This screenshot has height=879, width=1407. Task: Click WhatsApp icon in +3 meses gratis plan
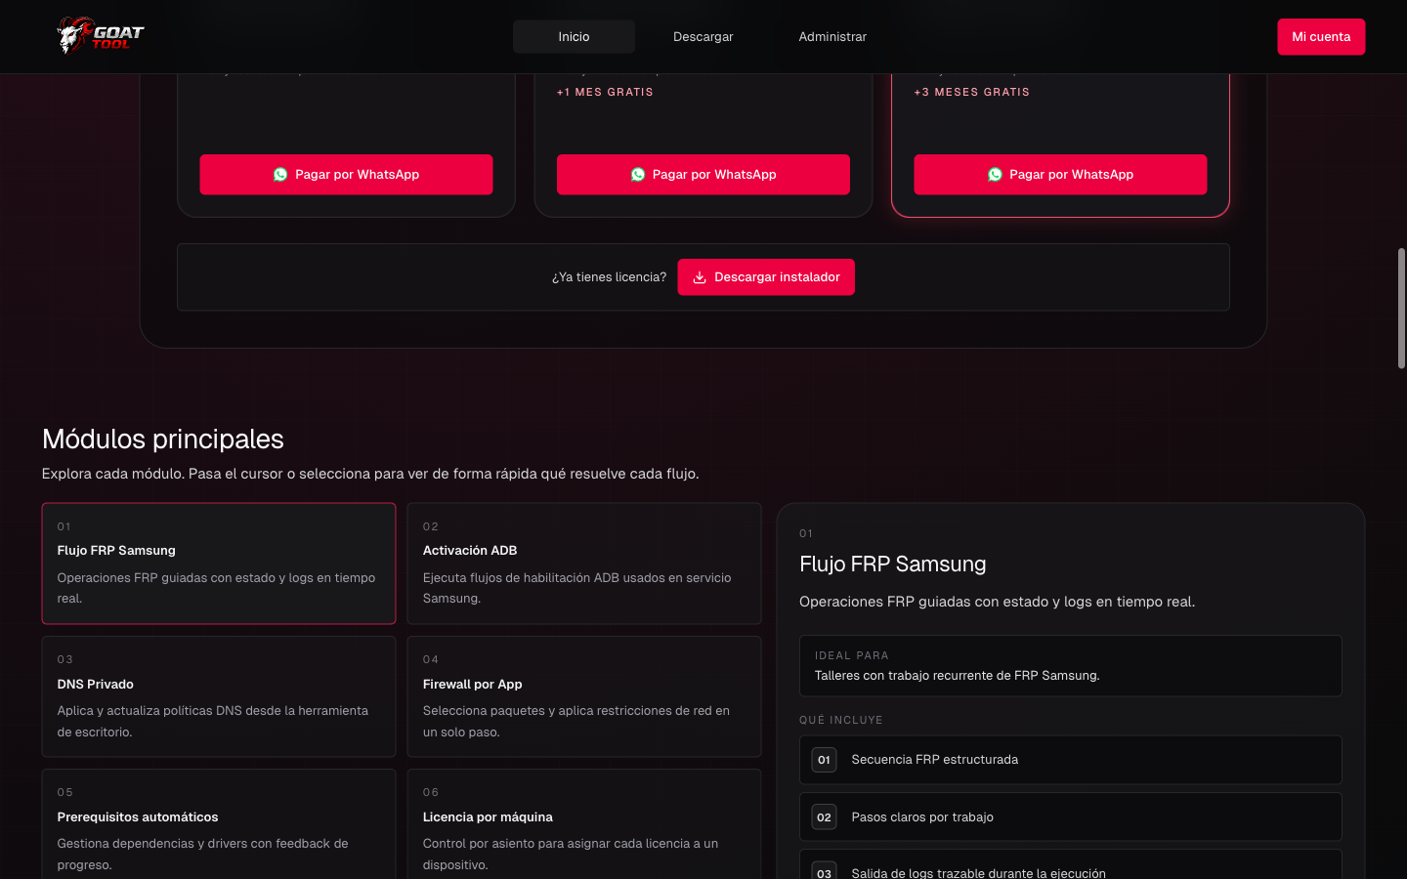[995, 175]
